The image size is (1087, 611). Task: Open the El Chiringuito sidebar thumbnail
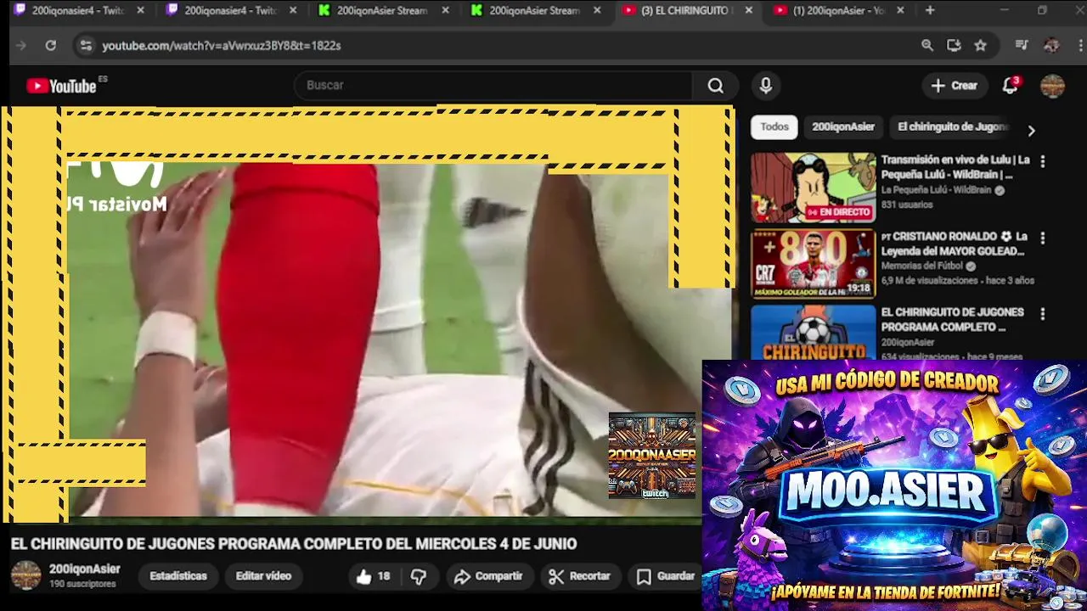point(813,332)
